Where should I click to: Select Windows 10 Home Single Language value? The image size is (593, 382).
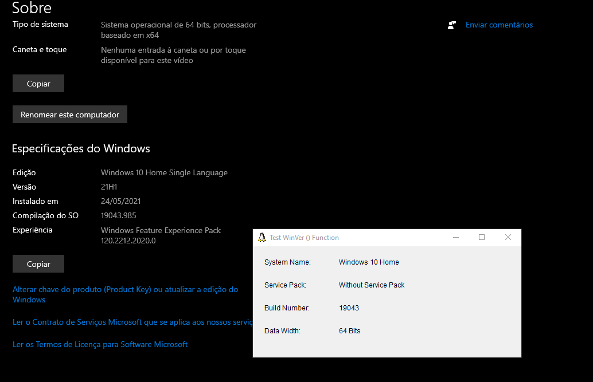click(164, 173)
